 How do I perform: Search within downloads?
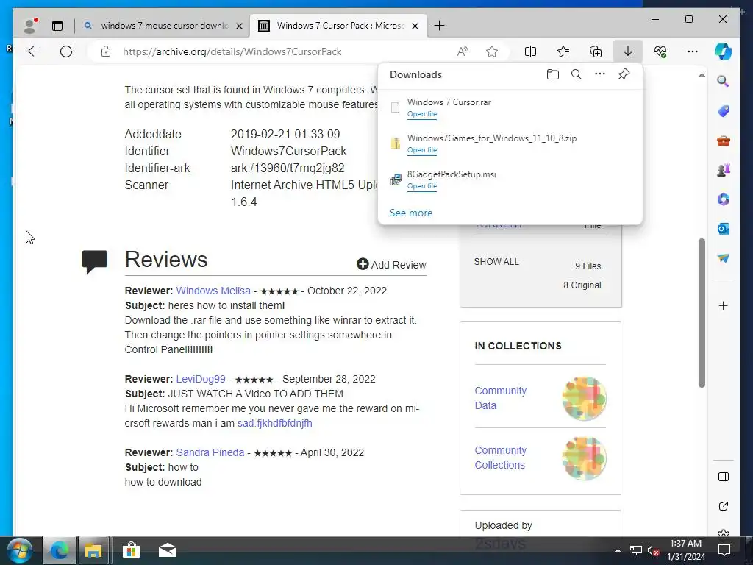(577, 74)
